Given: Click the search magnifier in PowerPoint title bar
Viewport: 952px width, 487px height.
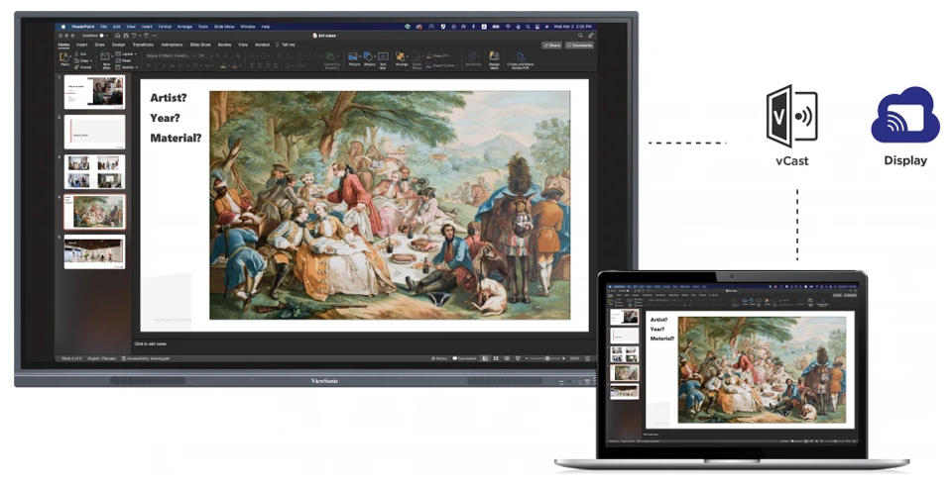Looking at the screenshot, I should point(580,36).
